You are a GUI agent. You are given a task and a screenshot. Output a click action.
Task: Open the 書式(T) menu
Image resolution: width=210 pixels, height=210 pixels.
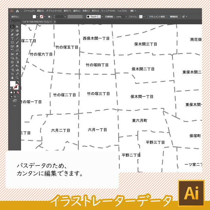(67, 11)
